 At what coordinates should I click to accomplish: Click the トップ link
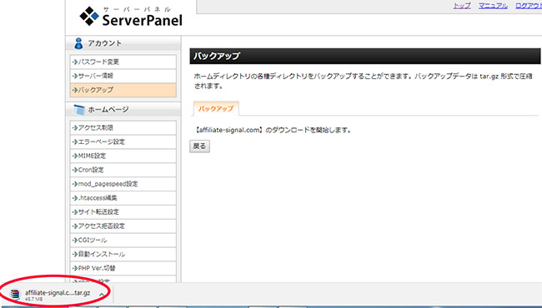pos(462,6)
